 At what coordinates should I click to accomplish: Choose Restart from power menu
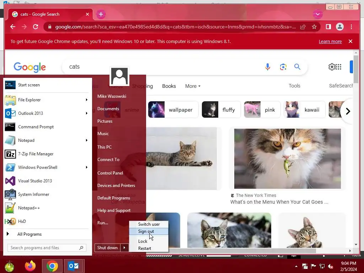149,248
